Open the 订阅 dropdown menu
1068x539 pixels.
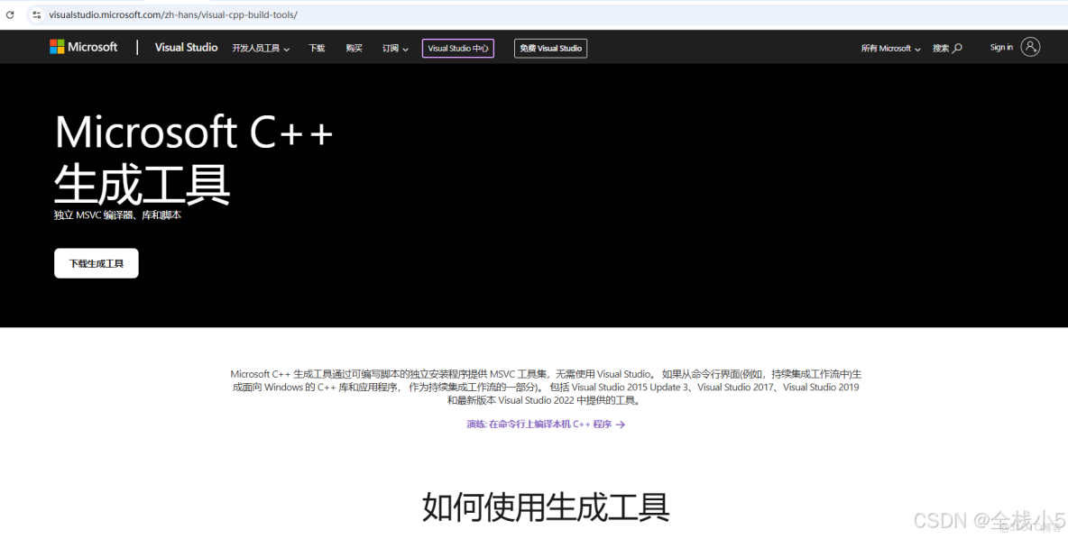[394, 49]
